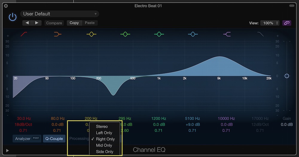Click the Paste button

(90, 23)
